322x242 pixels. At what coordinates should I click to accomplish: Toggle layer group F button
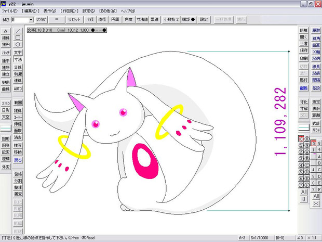pyautogui.click(x=319, y=189)
